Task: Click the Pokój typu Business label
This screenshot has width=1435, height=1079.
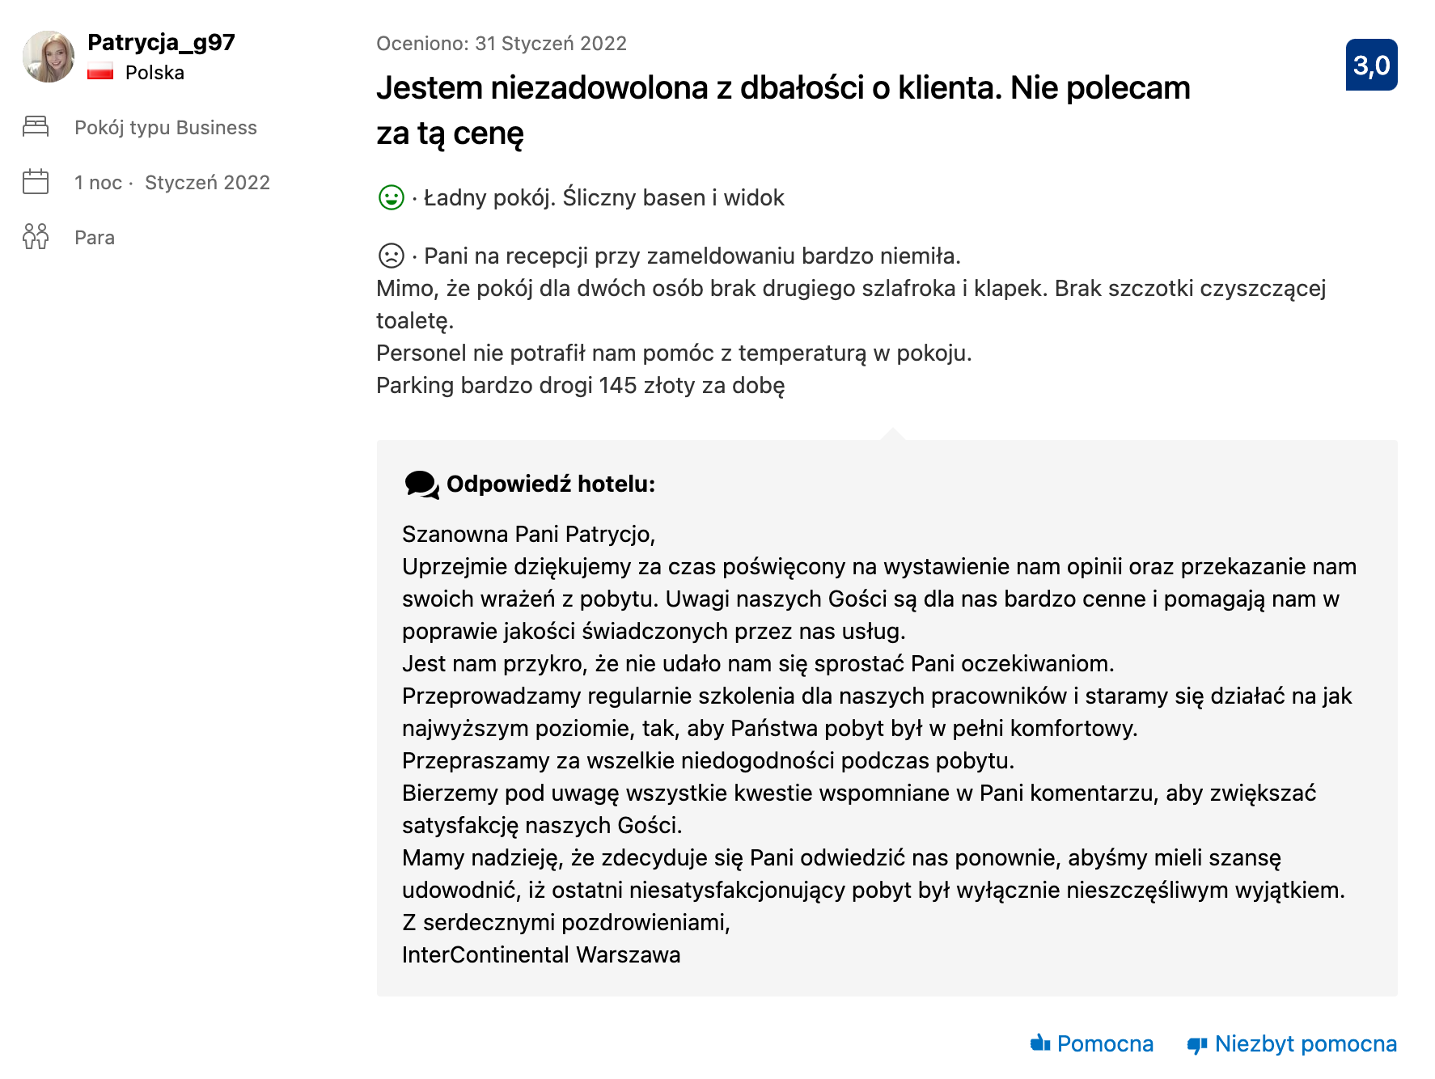Action: [x=166, y=128]
